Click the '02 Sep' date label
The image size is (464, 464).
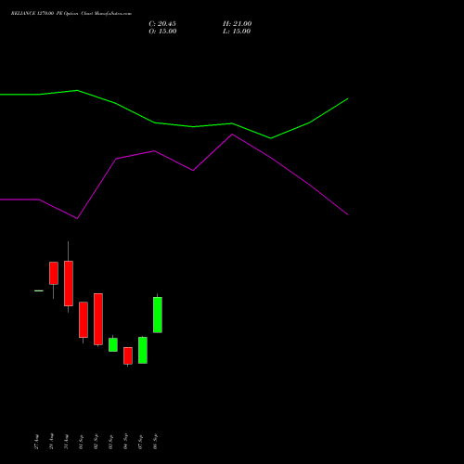pos(96,442)
